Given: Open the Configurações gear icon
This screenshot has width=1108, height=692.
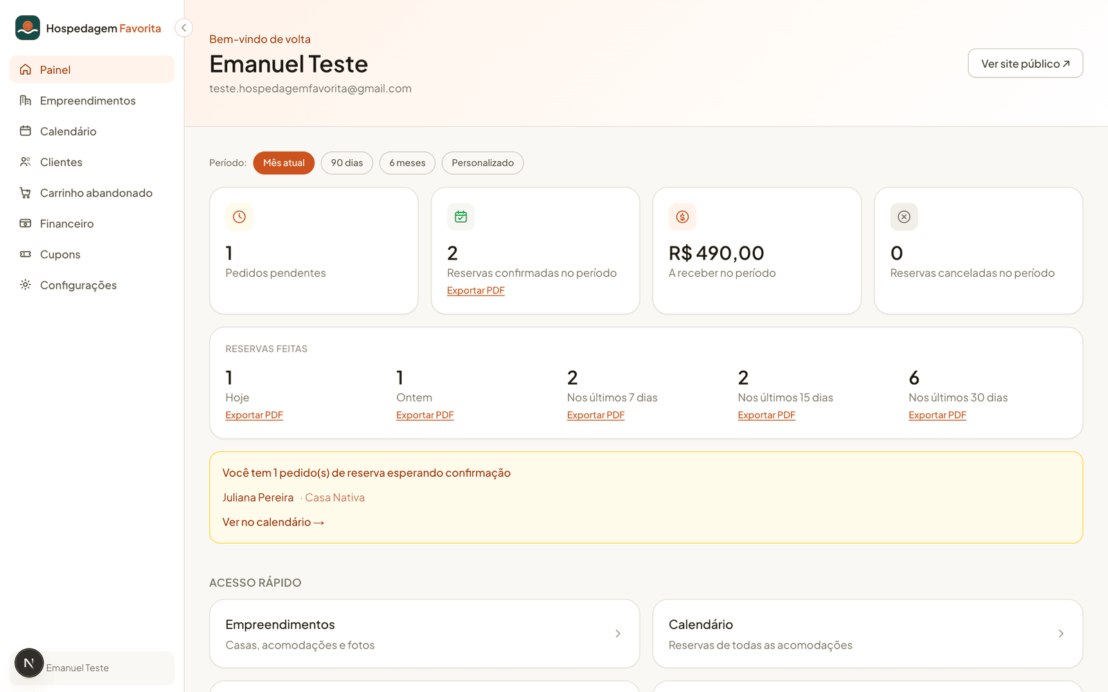Looking at the screenshot, I should (x=26, y=285).
